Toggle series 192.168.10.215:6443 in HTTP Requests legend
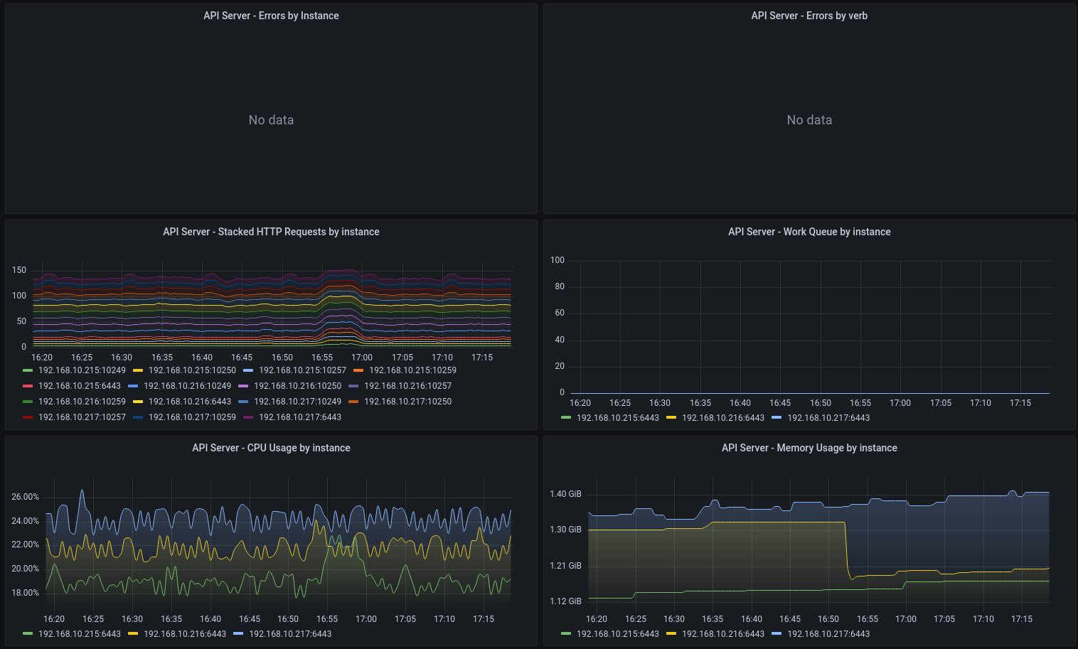The height and width of the screenshot is (649, 1078). 80,386
